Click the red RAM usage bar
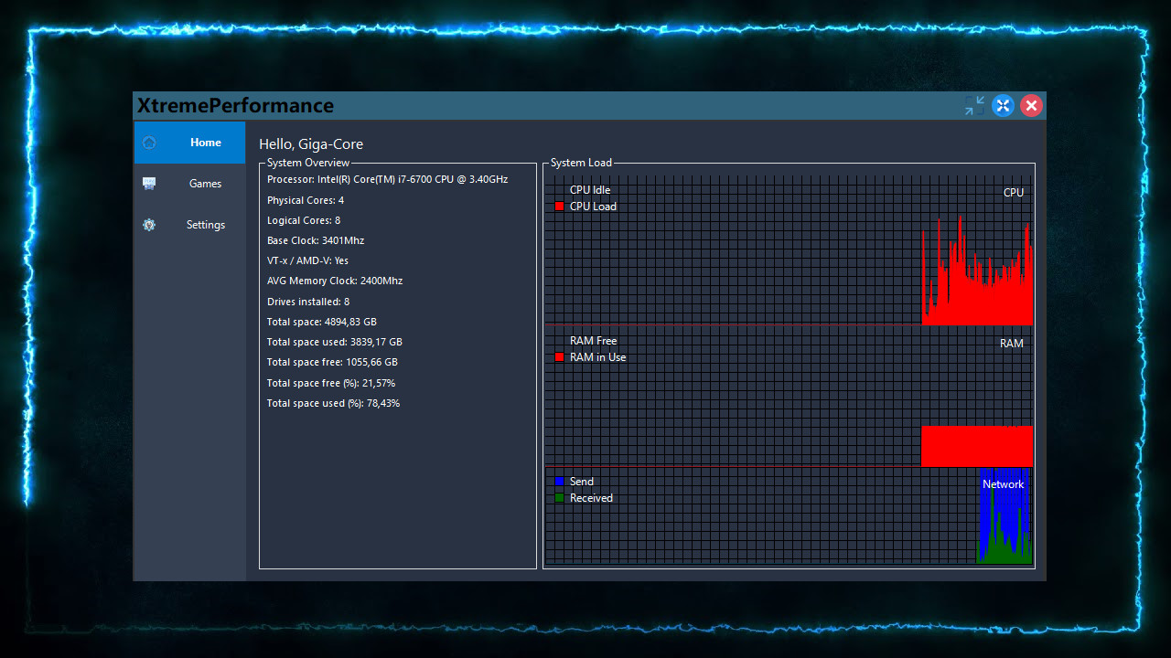Screen dimensions: 1171x658 [x=977, y=445]
